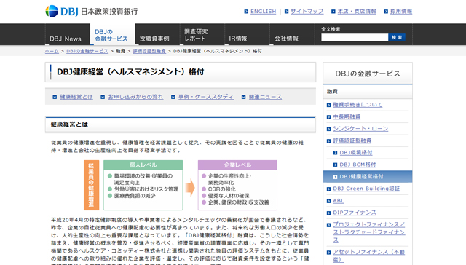Image resolution: width=466 pixels, height=265 pixels.
Task: Click the DBJ globe logo
Action: tap(52, 12)
